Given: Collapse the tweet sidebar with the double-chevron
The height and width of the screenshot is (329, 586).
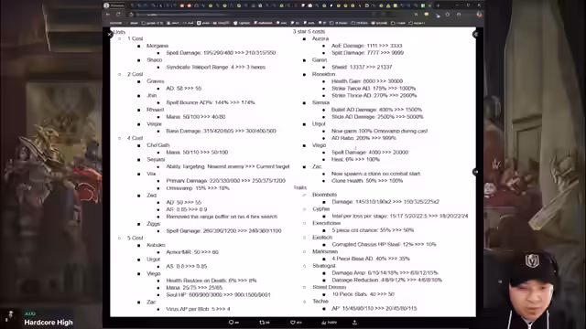Looking at the screenshot, I should click(475, 35).
